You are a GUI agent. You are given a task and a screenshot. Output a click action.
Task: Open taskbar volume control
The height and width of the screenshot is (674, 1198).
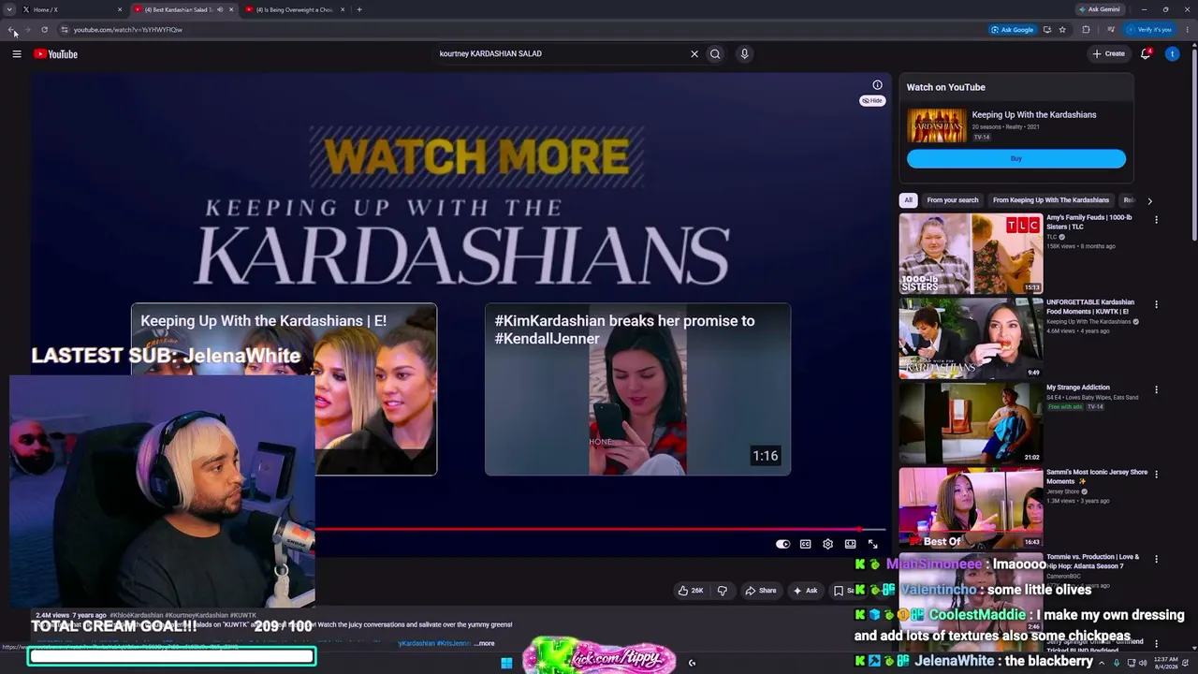pyautogui.click(x=1145, y=663)
